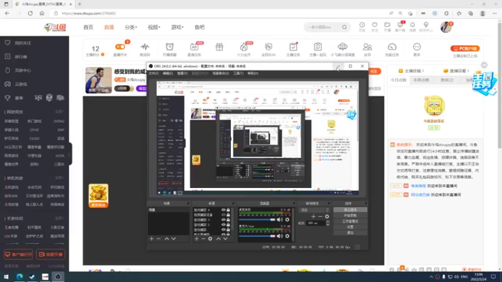Screen dimensions: 502x282
Task: Toggle the 直播开关 live switch
Action: pos(120,46)
